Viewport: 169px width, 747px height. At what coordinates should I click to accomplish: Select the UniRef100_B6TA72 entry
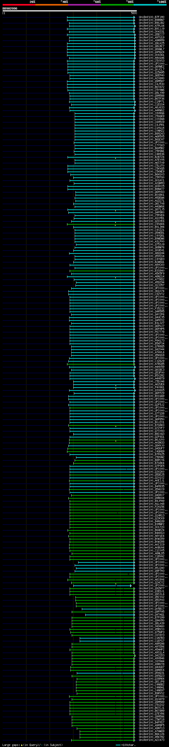[x=151, y=87]
